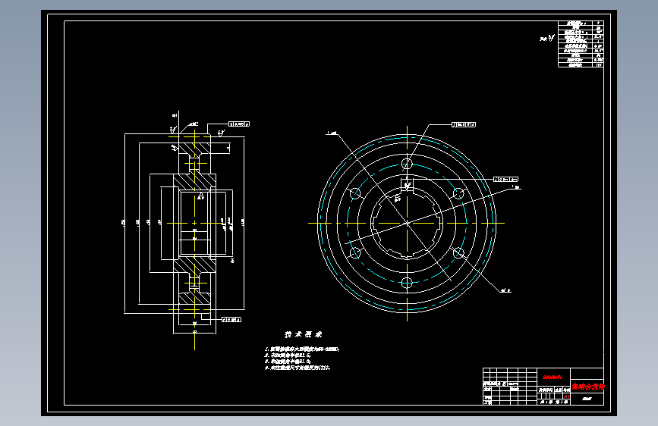This screenshot has height=426, width=658.
Task: Click the 技术要求 heading text
Action: click(304, 334)
